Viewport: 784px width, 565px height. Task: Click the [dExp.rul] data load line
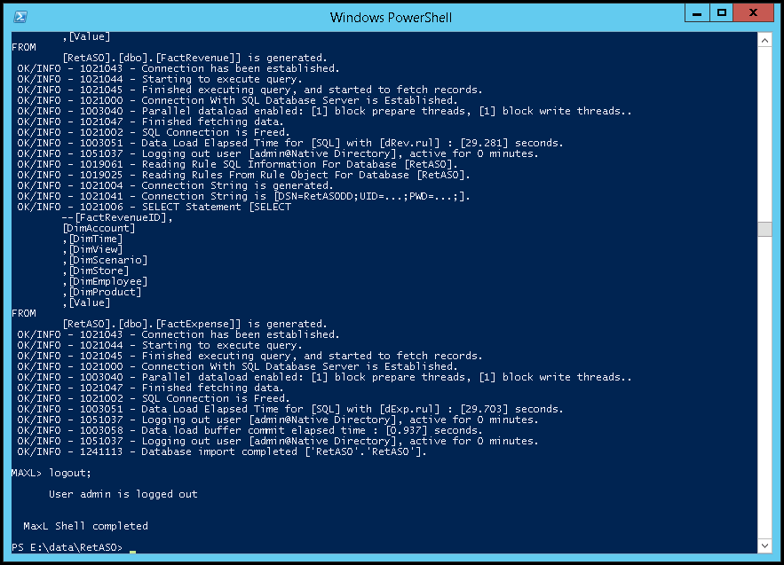290,409
